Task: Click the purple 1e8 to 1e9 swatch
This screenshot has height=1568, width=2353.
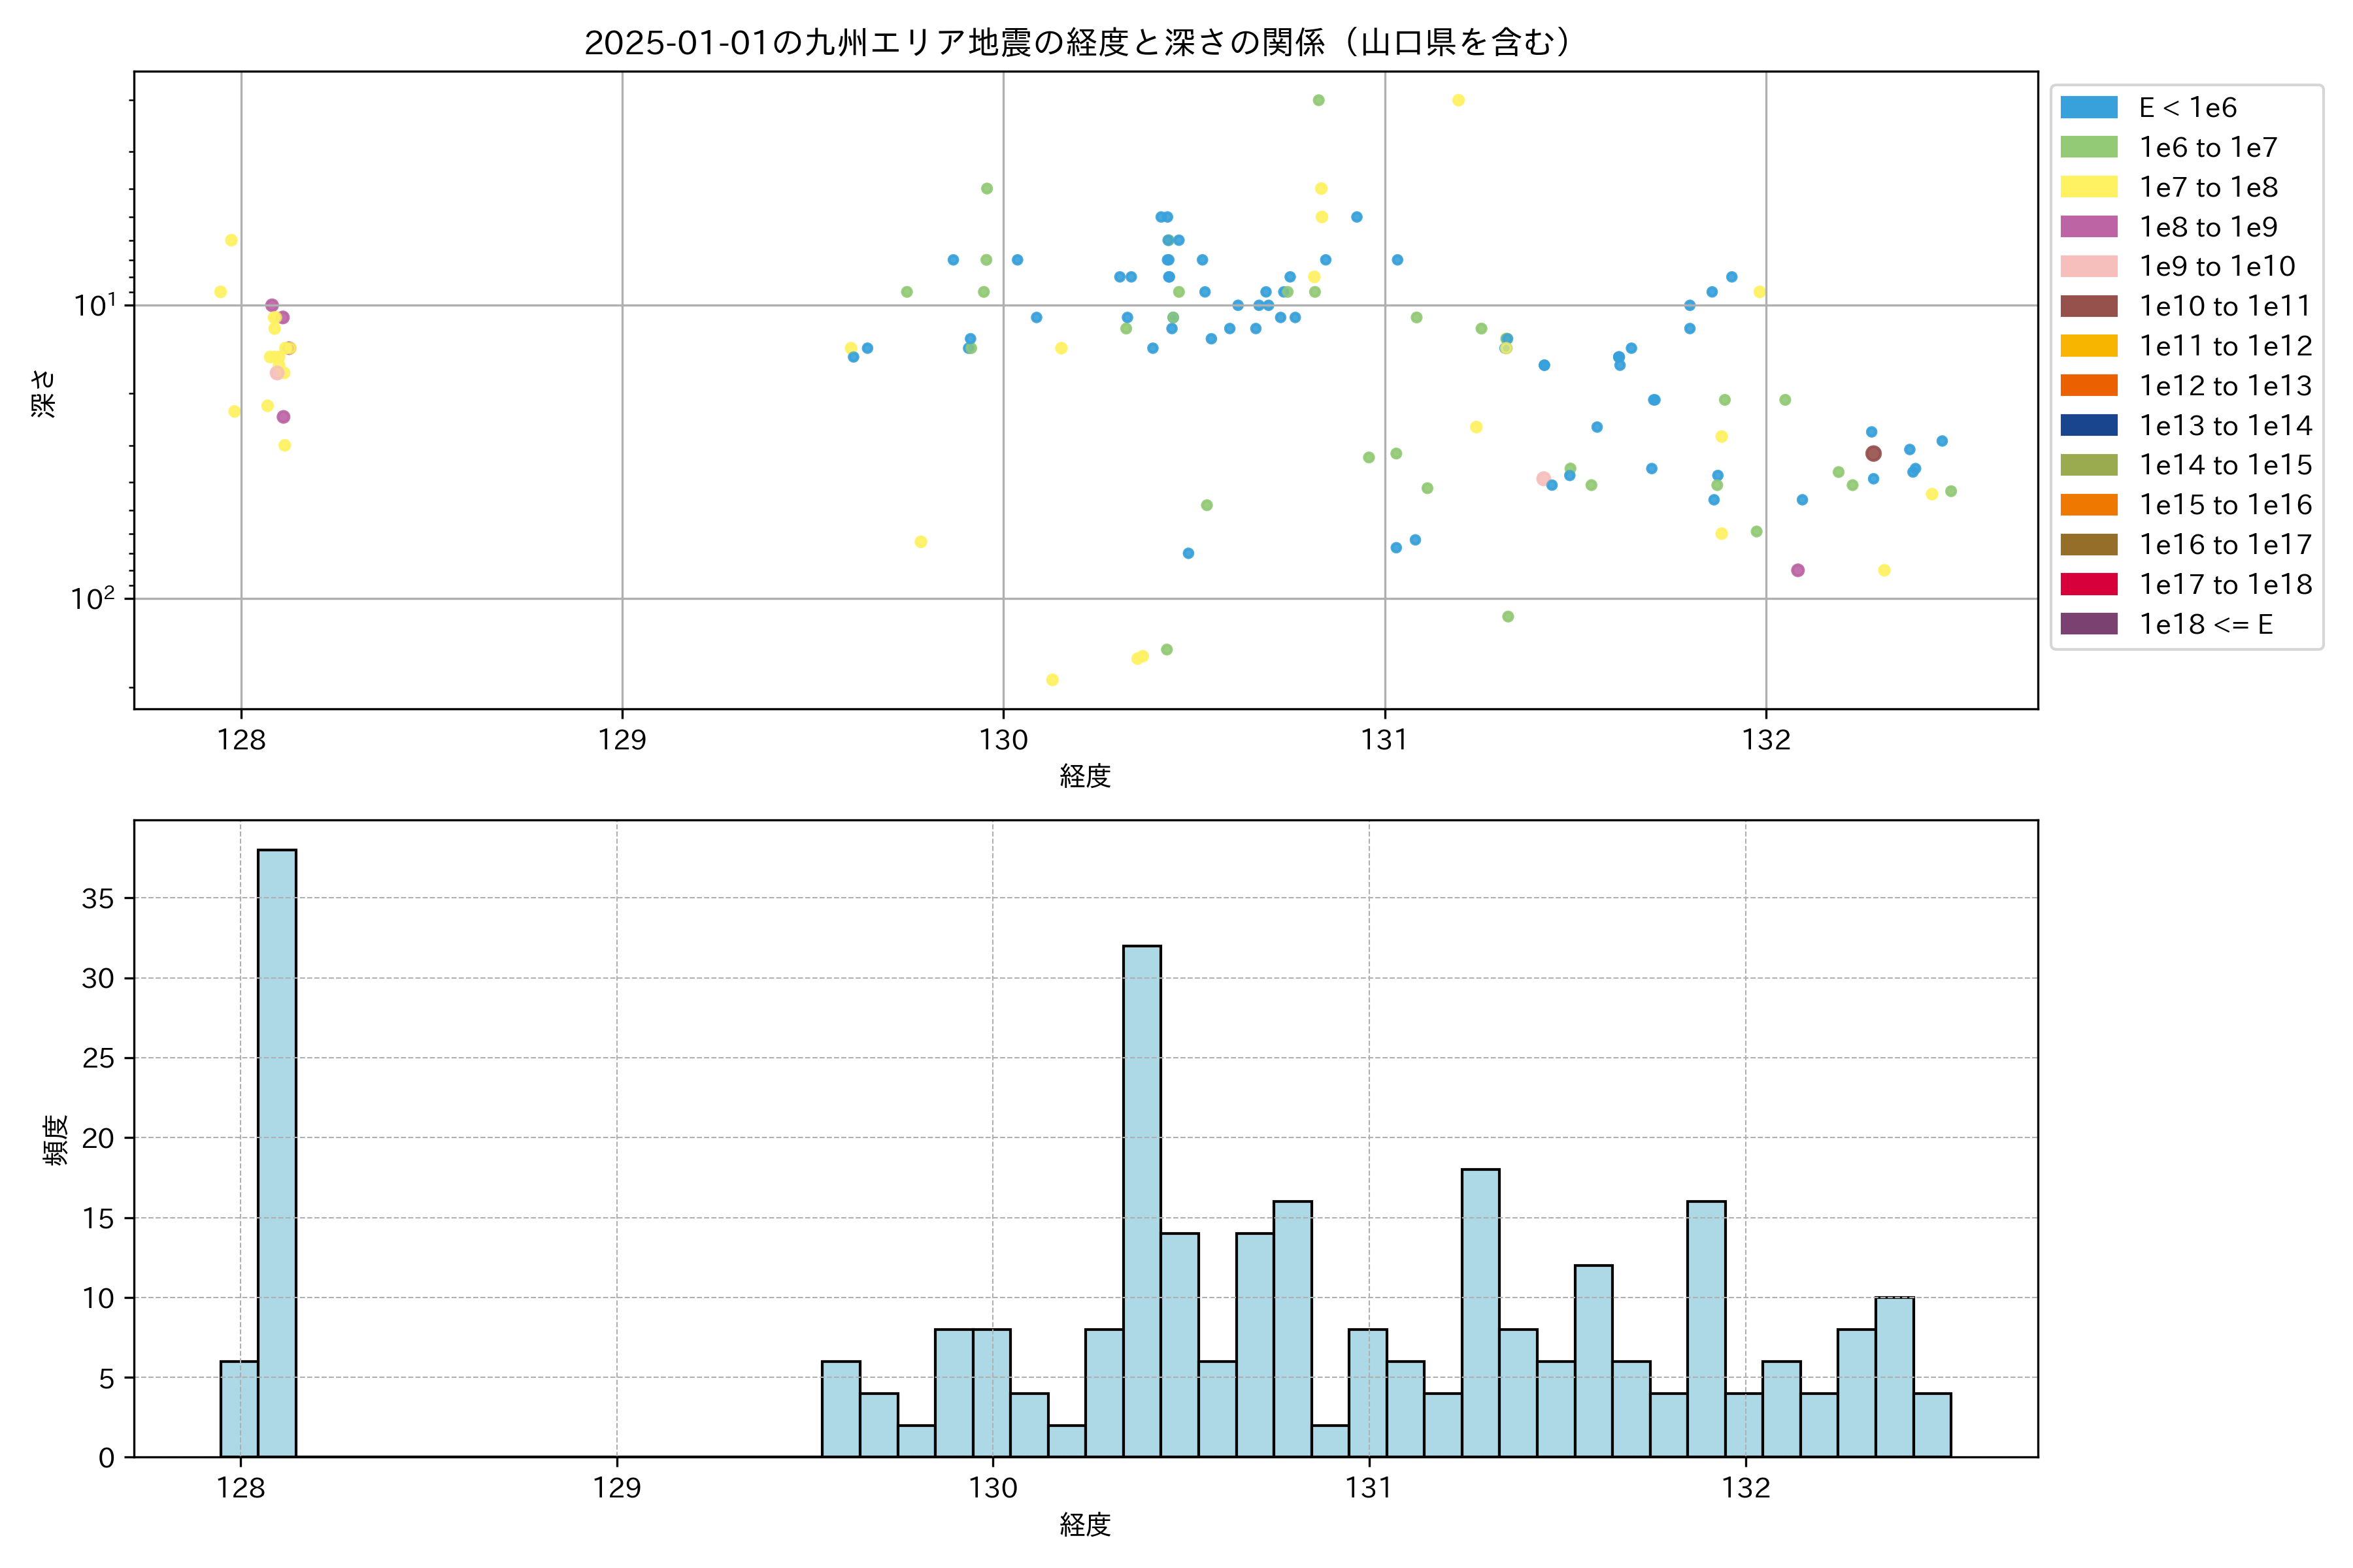Action: (2088, 227)
